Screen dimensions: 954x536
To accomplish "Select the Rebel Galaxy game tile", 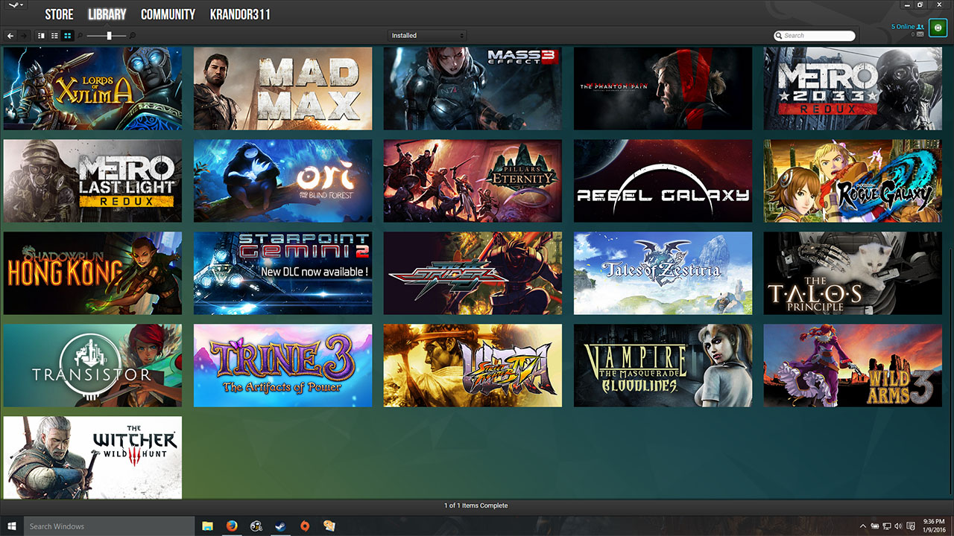I will coord(663,181).
